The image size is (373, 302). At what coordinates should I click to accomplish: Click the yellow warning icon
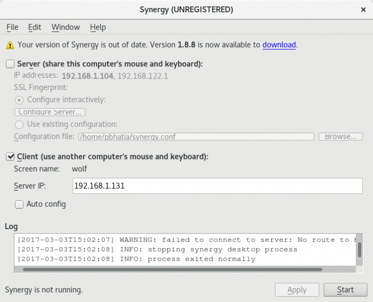[x=10, y=45]
